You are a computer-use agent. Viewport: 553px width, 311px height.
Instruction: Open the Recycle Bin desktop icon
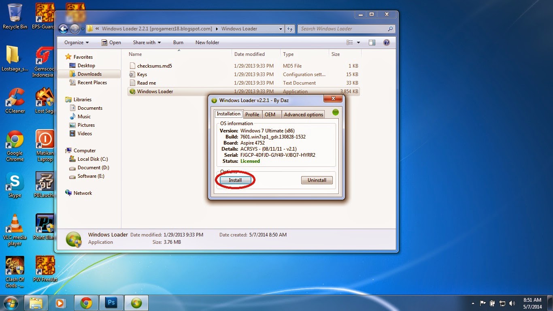15,16
